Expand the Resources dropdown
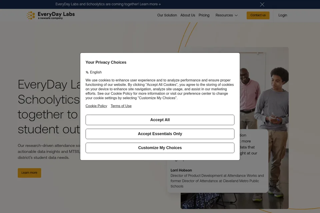The height and width of the screenshot is (213, 320). coord(227,15)
